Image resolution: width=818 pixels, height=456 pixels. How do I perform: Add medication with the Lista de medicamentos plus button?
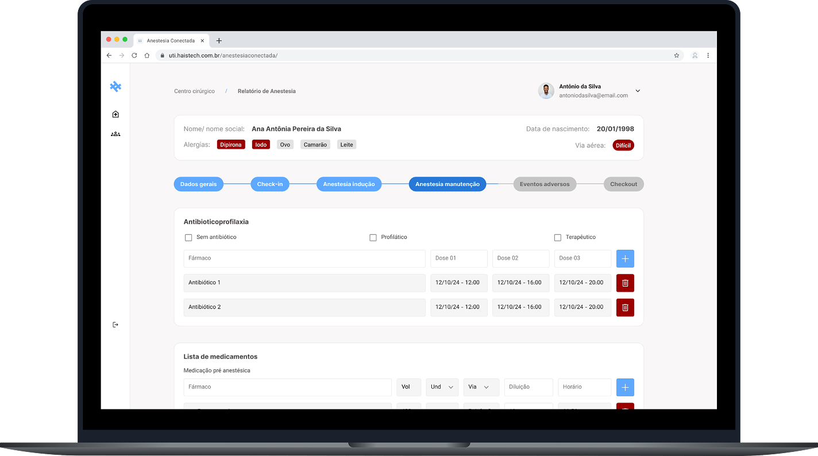pos(625,387)
